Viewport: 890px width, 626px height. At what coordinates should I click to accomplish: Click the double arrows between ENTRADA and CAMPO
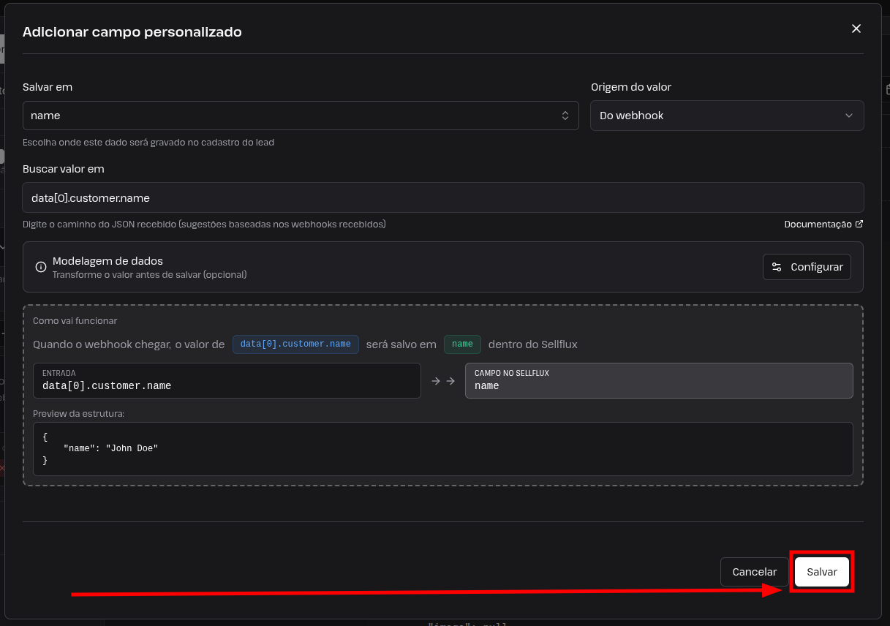click(443, 380)
